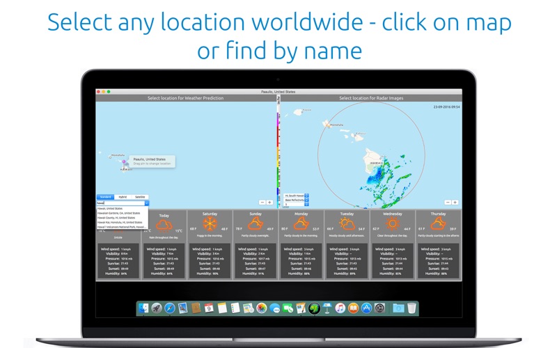
Task: Open iBooks from the dock
Action: 353,308
